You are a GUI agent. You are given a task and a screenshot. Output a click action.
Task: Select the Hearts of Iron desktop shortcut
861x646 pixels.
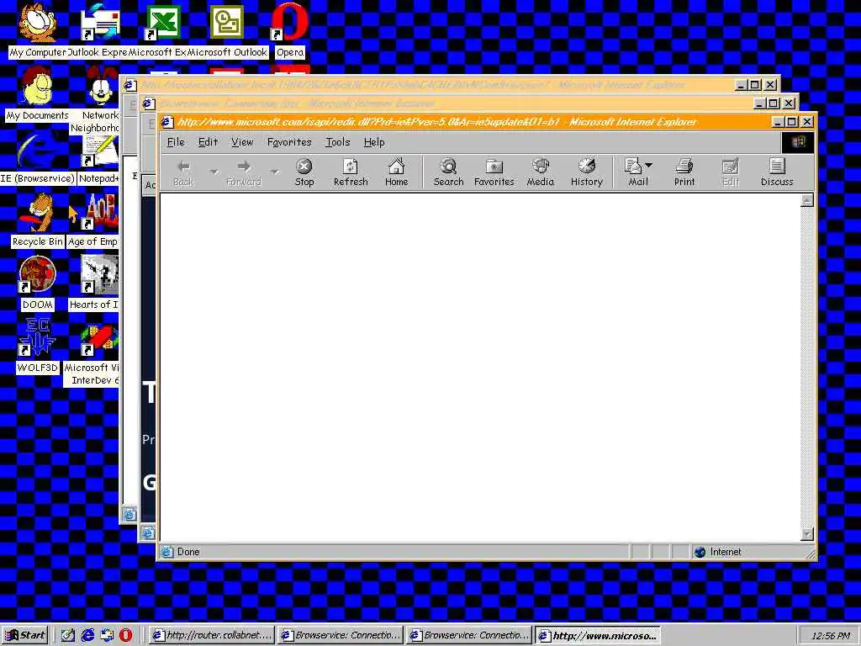pos(93,283)
